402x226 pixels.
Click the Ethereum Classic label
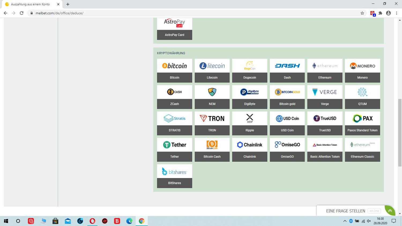[x=362, y=157]
